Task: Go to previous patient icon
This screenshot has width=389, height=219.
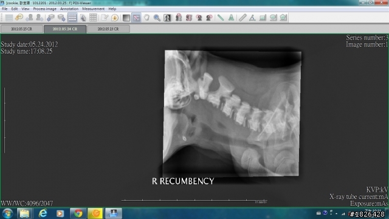Action: tap(29, 18)
